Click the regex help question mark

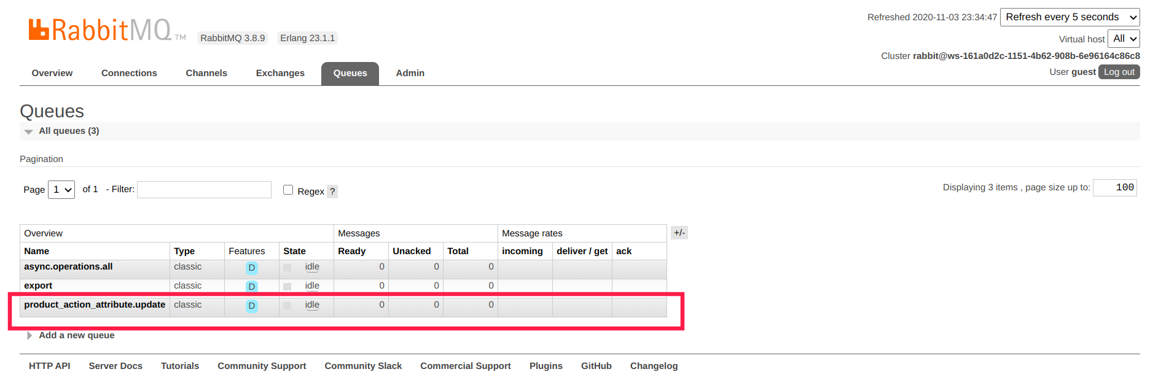coord(332,192)
